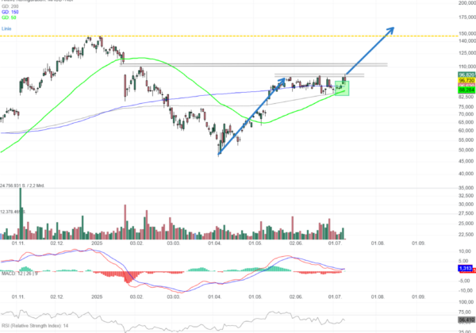Select the yellow 96,730 price tag
The width and height of the screenshot is (476, 333).
466,80
